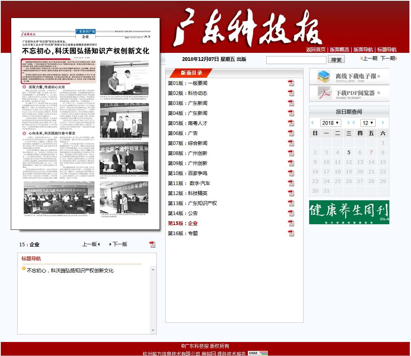Screen dimensions: 411x356
Task: Open the month dropdown showing 12
Action: (368, 123)
